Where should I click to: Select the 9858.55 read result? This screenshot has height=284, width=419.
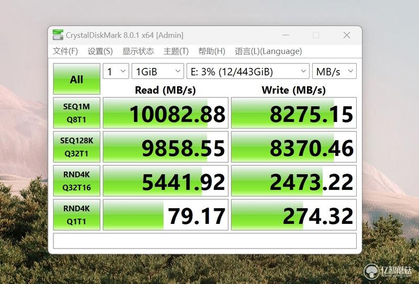pyautogui.click(x=166, y=146)
